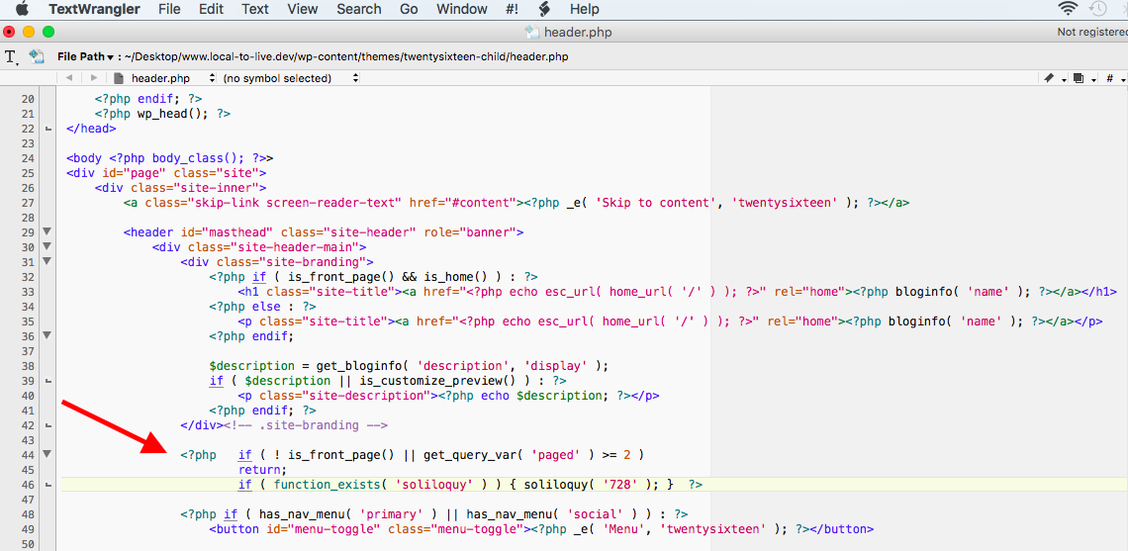Click the document state icon beside File Path
Viewport: 1128px width, 551px height.
(x=37, y=56)
